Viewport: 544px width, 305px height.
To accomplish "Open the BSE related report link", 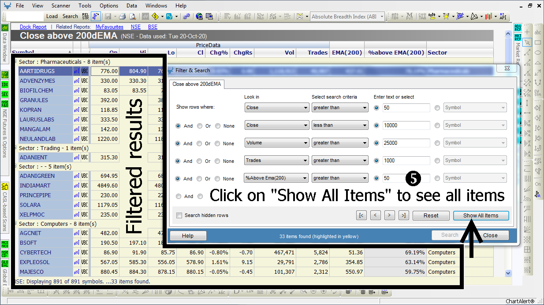I will [x=153, y=27].
